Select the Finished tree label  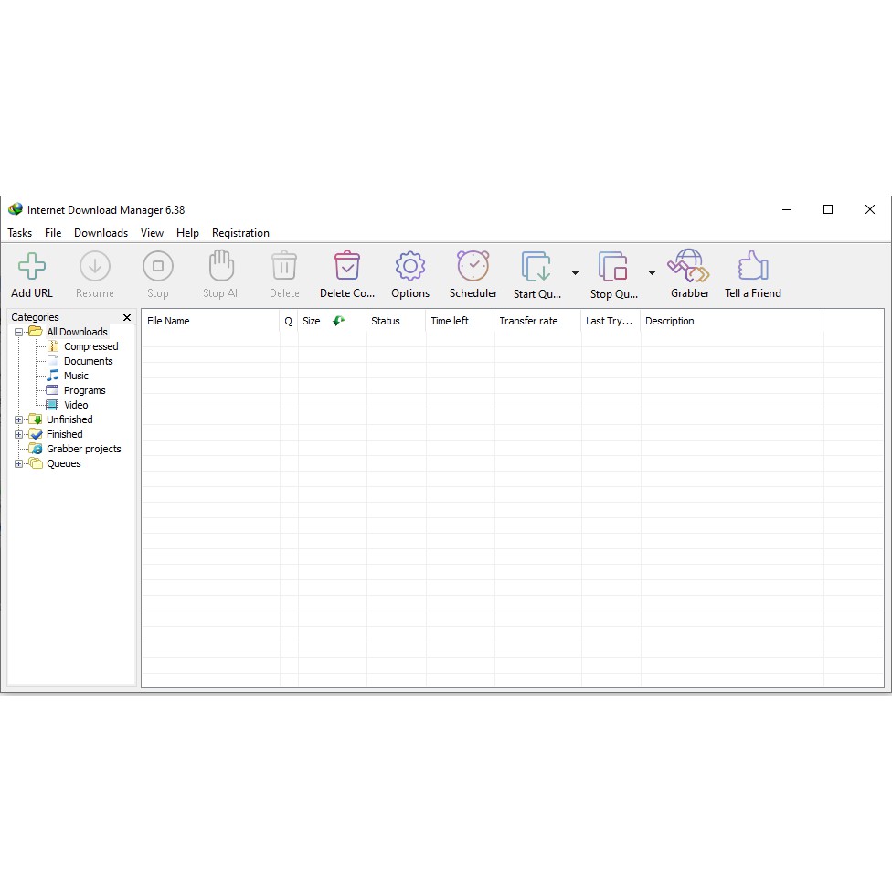pyautogui.click(x=64, y=435)
